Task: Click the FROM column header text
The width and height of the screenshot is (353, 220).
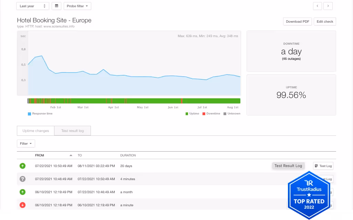Action: click(39, 155)
